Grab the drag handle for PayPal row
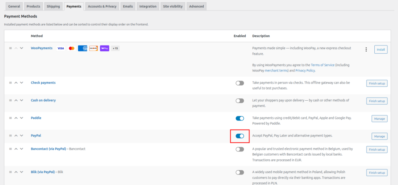This screenshot has width=398, height=185. 10,136
